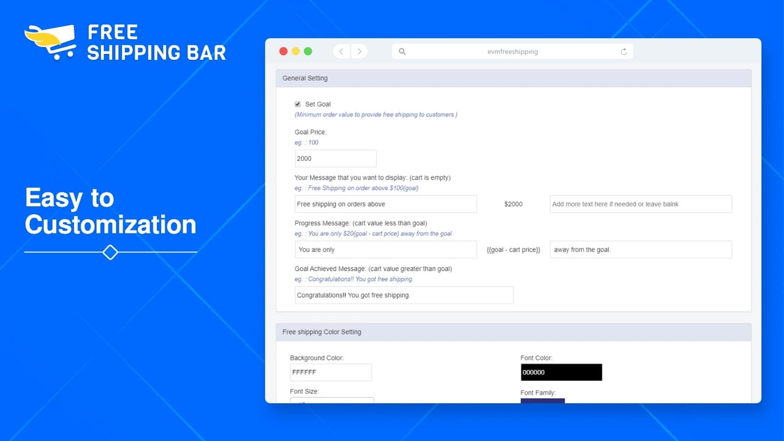Click the 'Free shipping on orders above' field

[385, 204]
